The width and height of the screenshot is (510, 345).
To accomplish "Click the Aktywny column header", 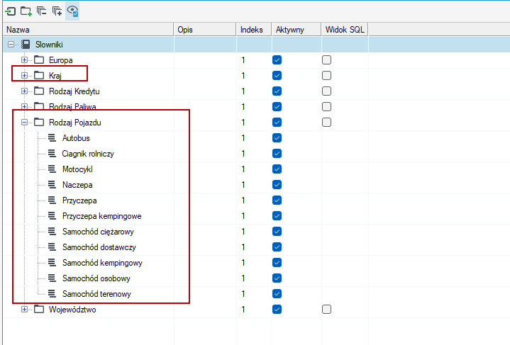I will [296, 30].
